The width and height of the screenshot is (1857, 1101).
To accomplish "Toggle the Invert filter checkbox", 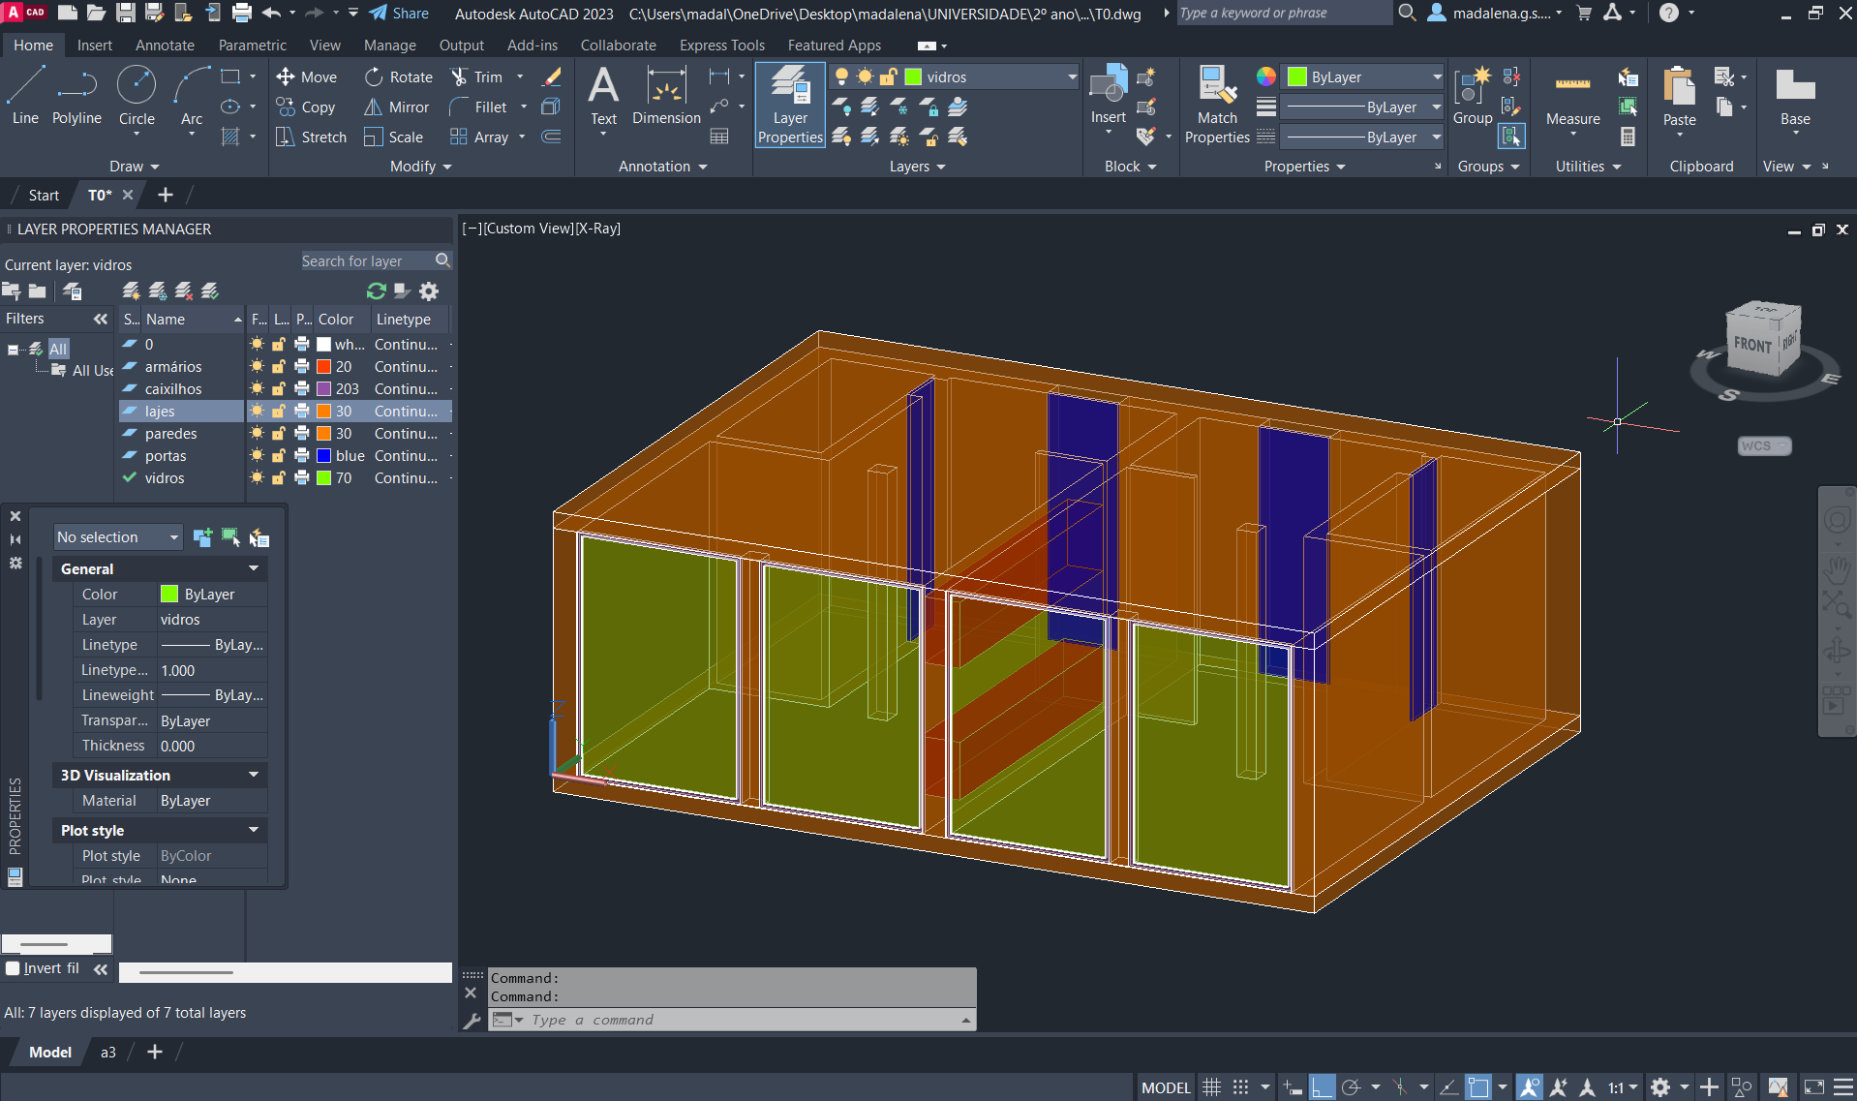I will (13, 968).
